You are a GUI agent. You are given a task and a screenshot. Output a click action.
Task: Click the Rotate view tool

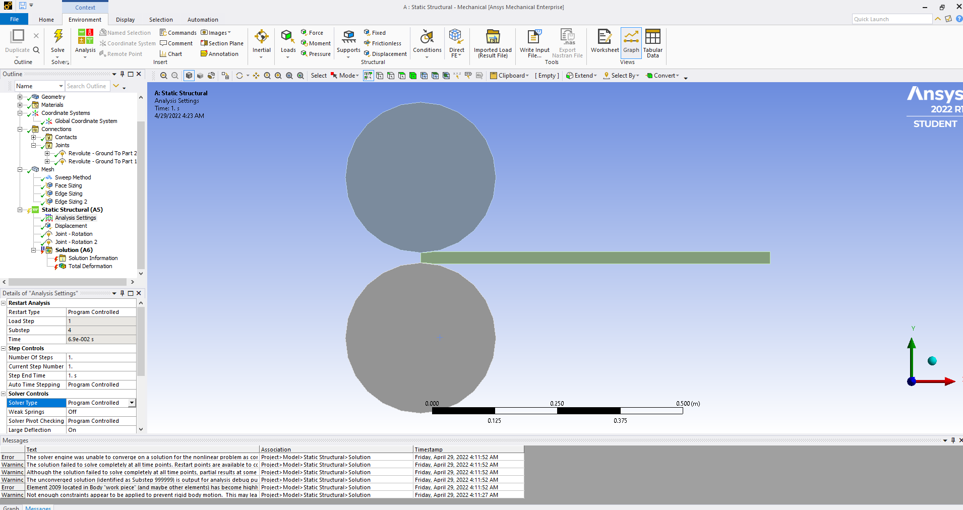(x=239, y=76)
